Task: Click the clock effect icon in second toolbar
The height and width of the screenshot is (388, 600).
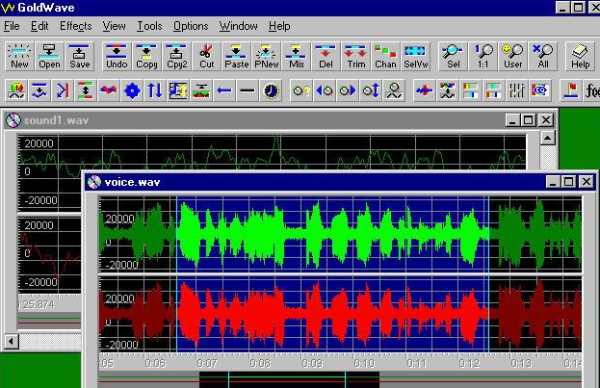Action: pyautogui.click(x=271, y=91)
